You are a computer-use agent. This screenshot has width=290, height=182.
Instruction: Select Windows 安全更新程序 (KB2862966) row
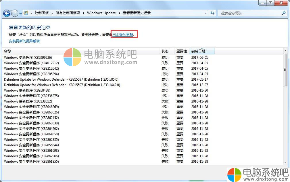[142, 156]
